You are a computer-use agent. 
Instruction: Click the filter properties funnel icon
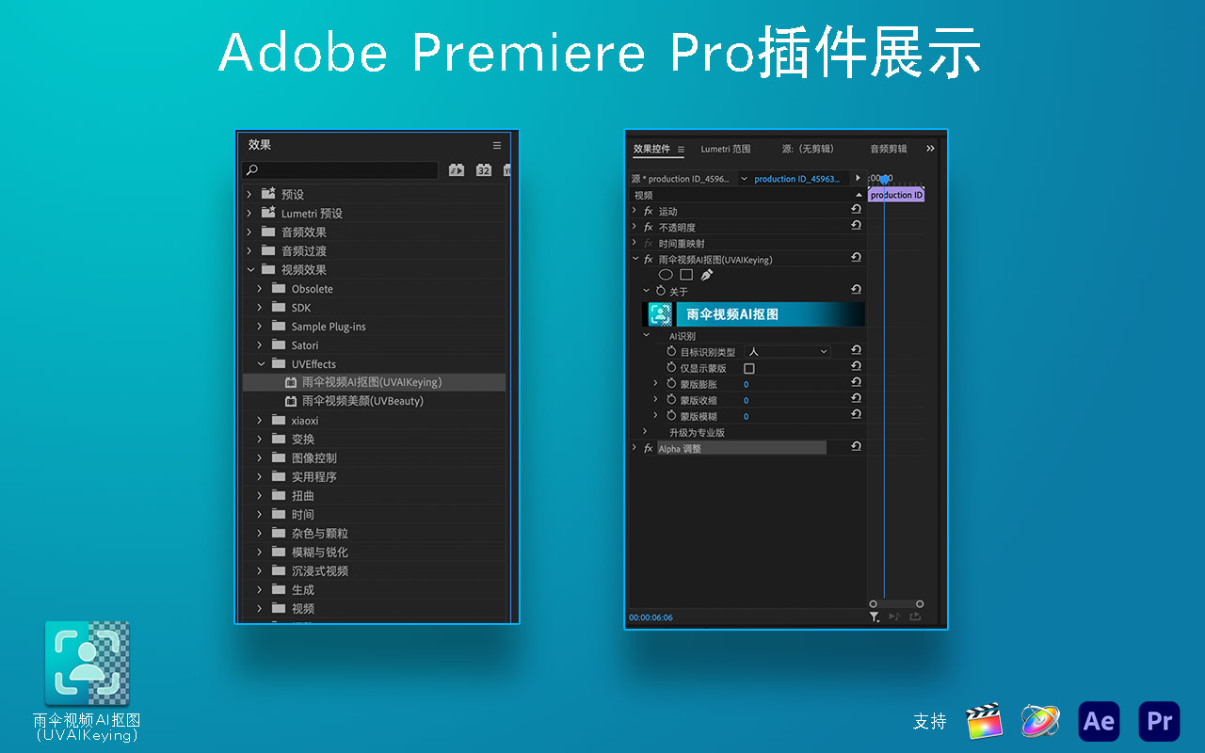(x=875, y=617)
